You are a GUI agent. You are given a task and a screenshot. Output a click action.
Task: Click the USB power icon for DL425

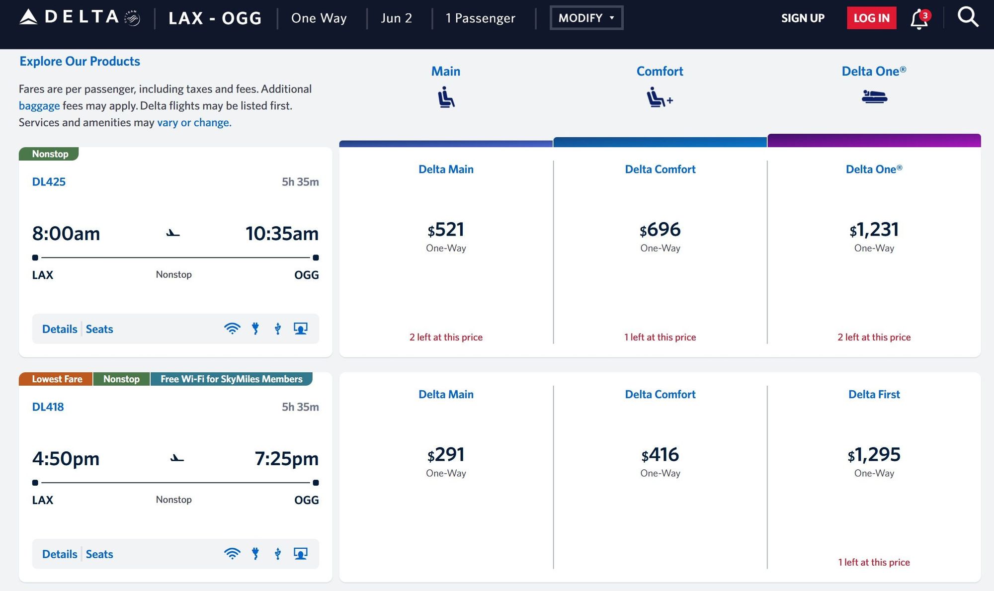pyautogui.click(x=278, y=329)
